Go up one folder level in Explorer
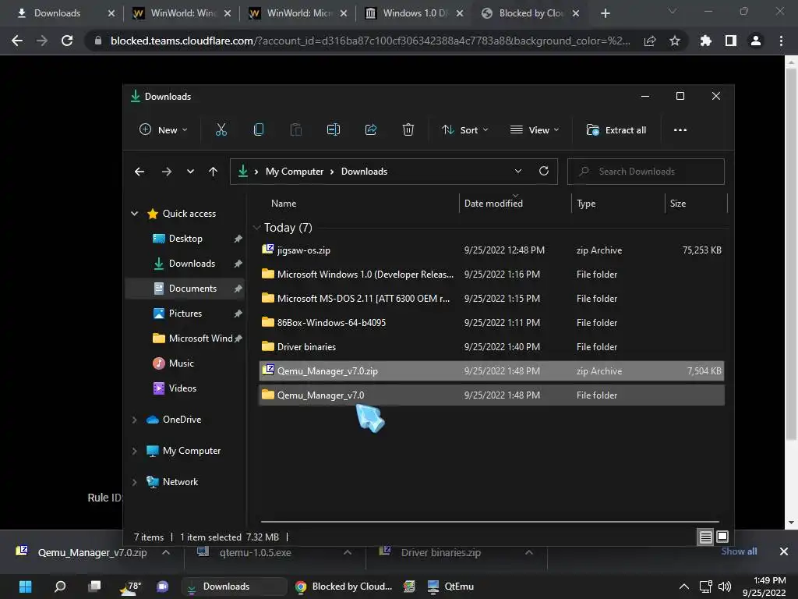 pos(214,172)
